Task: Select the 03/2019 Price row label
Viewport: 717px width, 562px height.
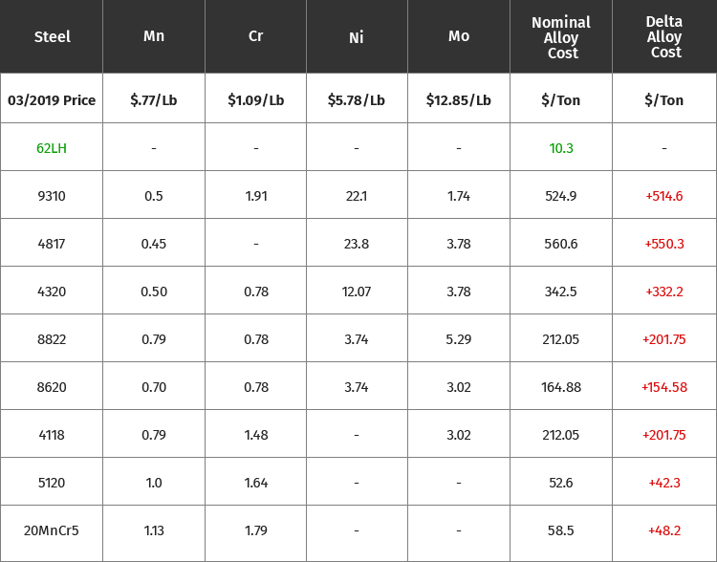Action: [52, 100]
